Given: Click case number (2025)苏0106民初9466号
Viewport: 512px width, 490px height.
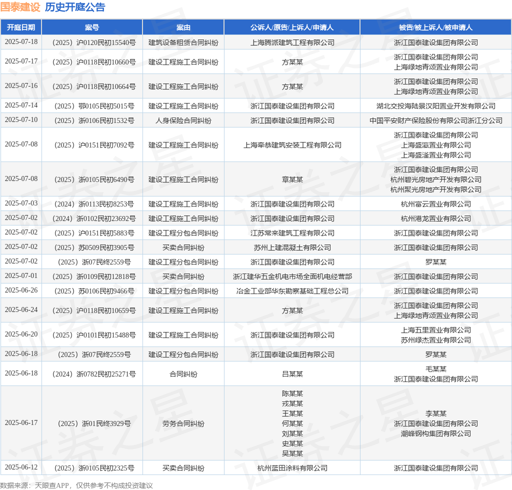Looking at the screenshot, I should click(x=94, y=291).
